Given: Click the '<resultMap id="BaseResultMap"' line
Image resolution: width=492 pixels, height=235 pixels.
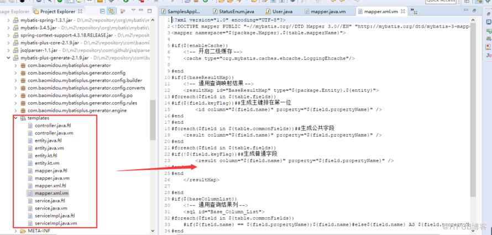Looking at the screenshot, I should [281, 90].
